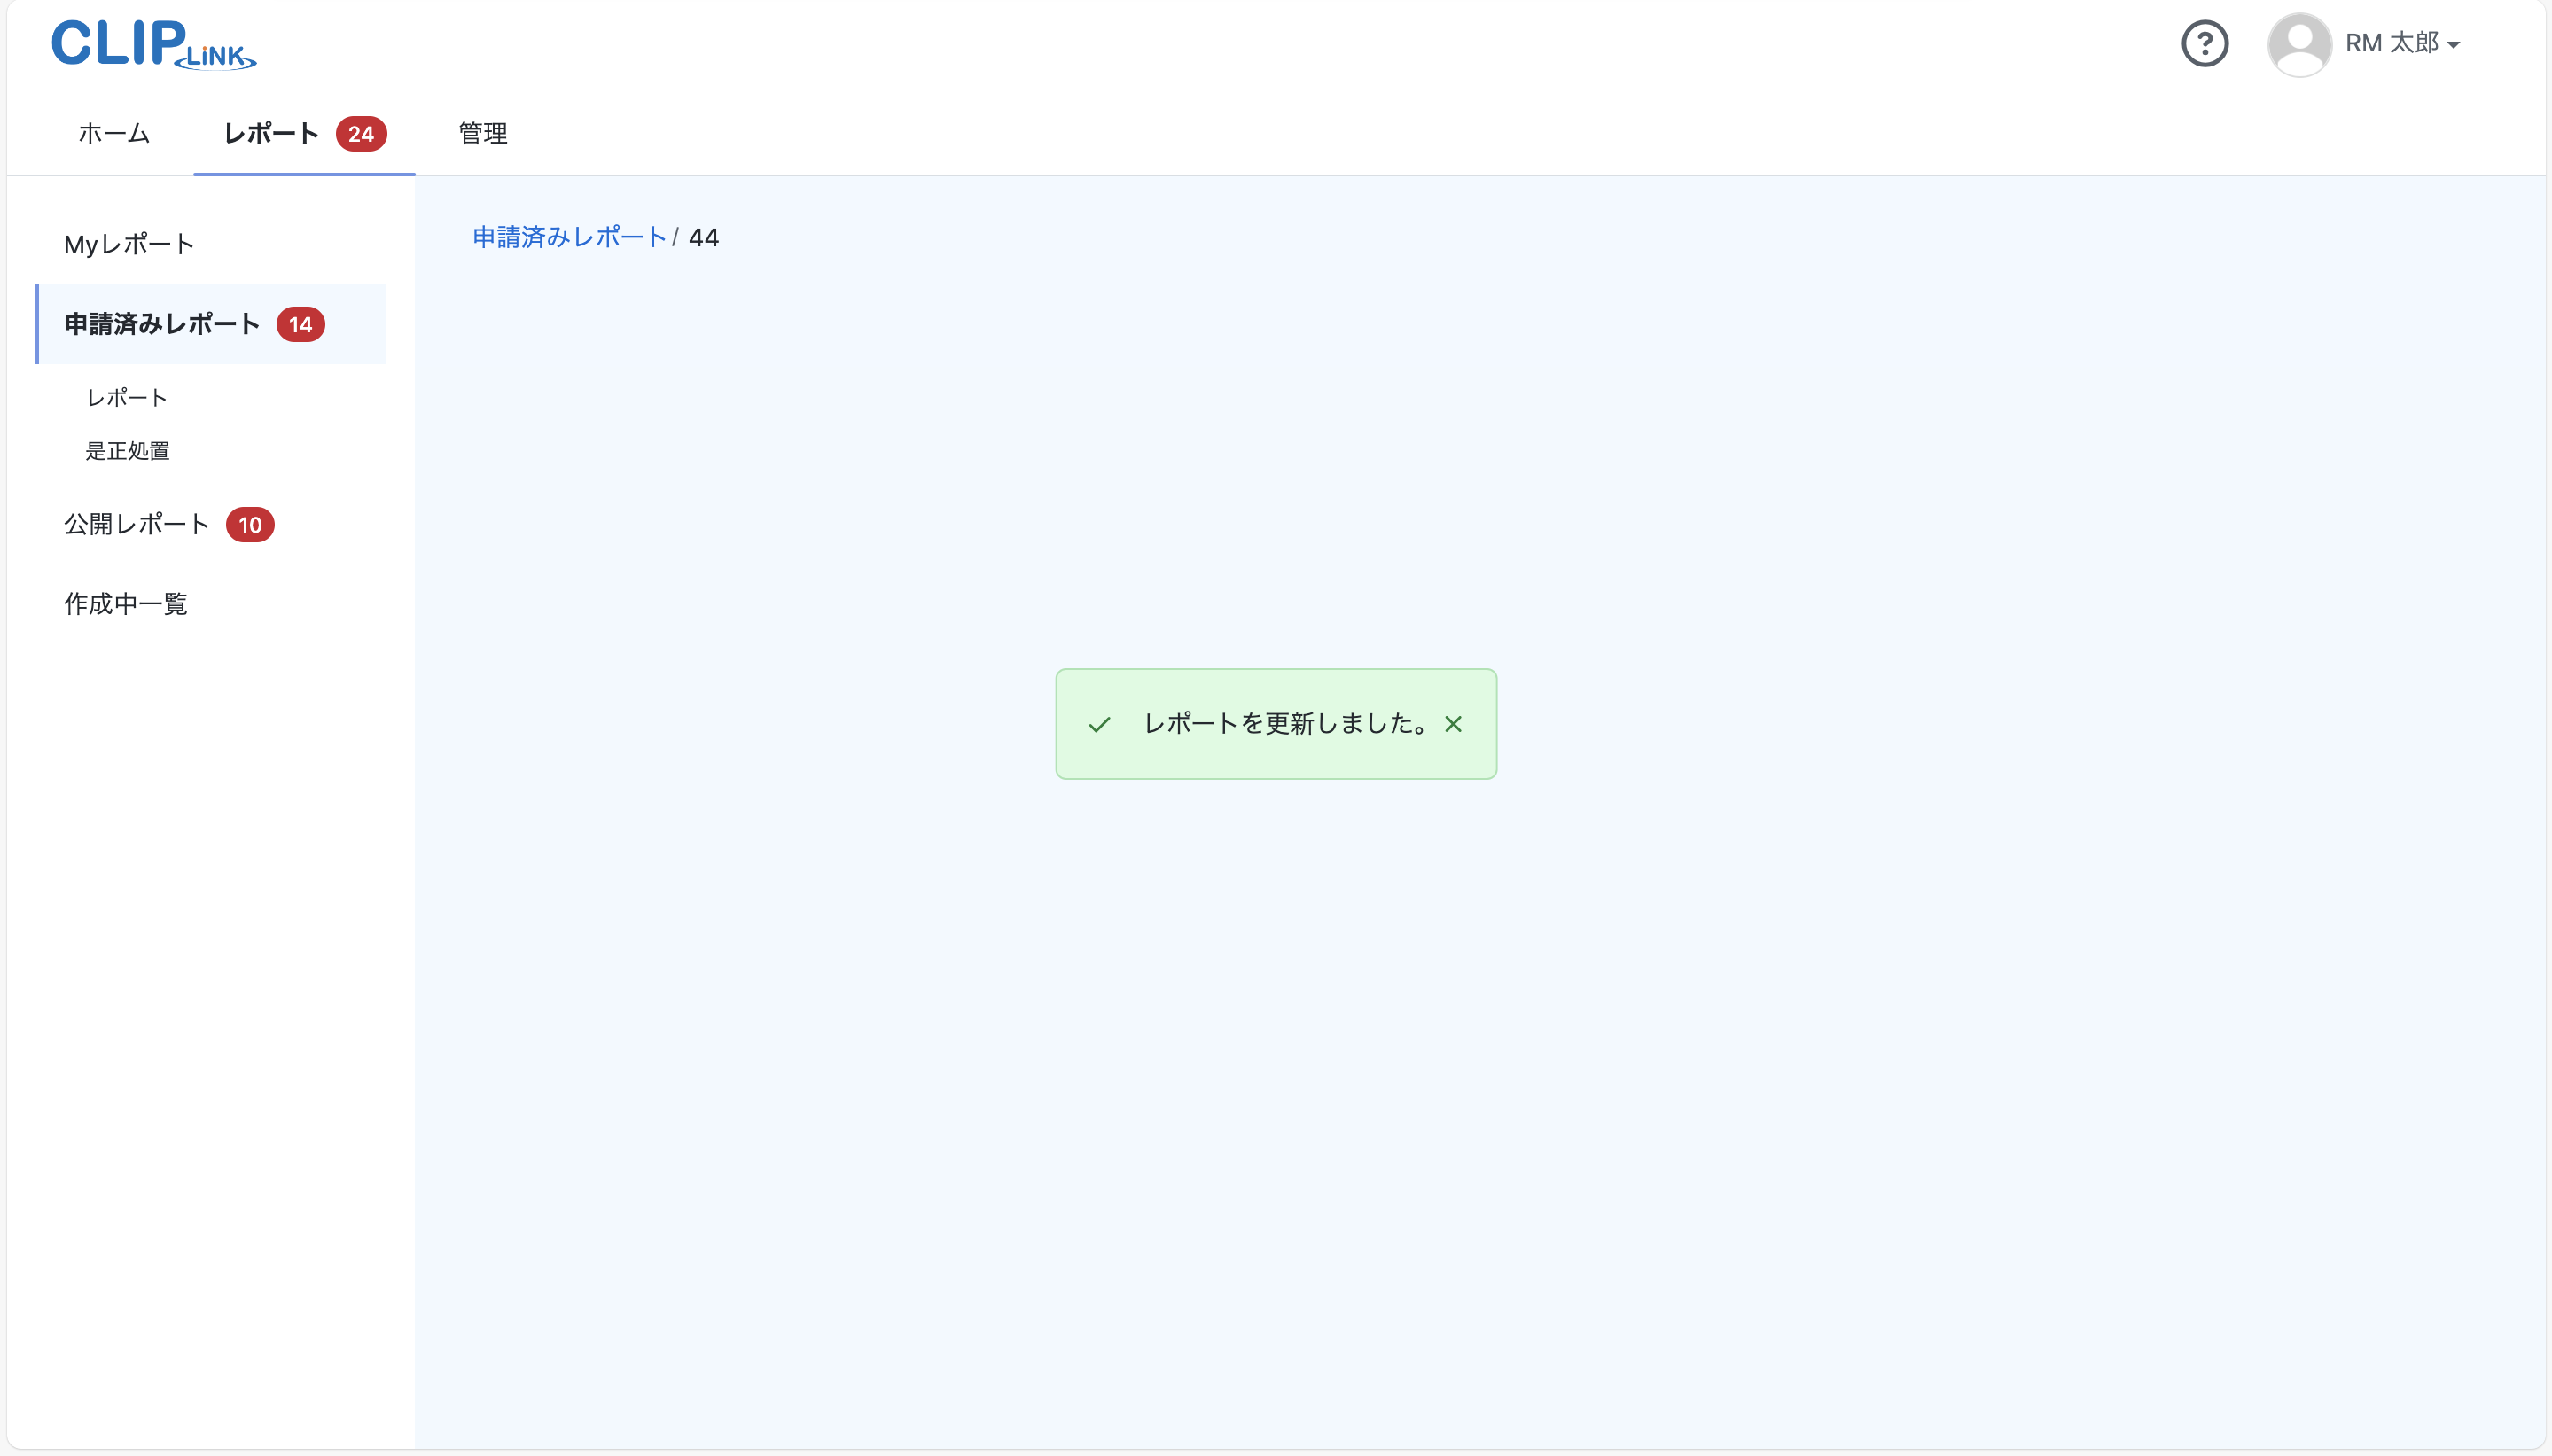Click the badge showing 10 on 公開レポート
The height and width of the screenshot is (1456, 2552).
pos(251,524)
